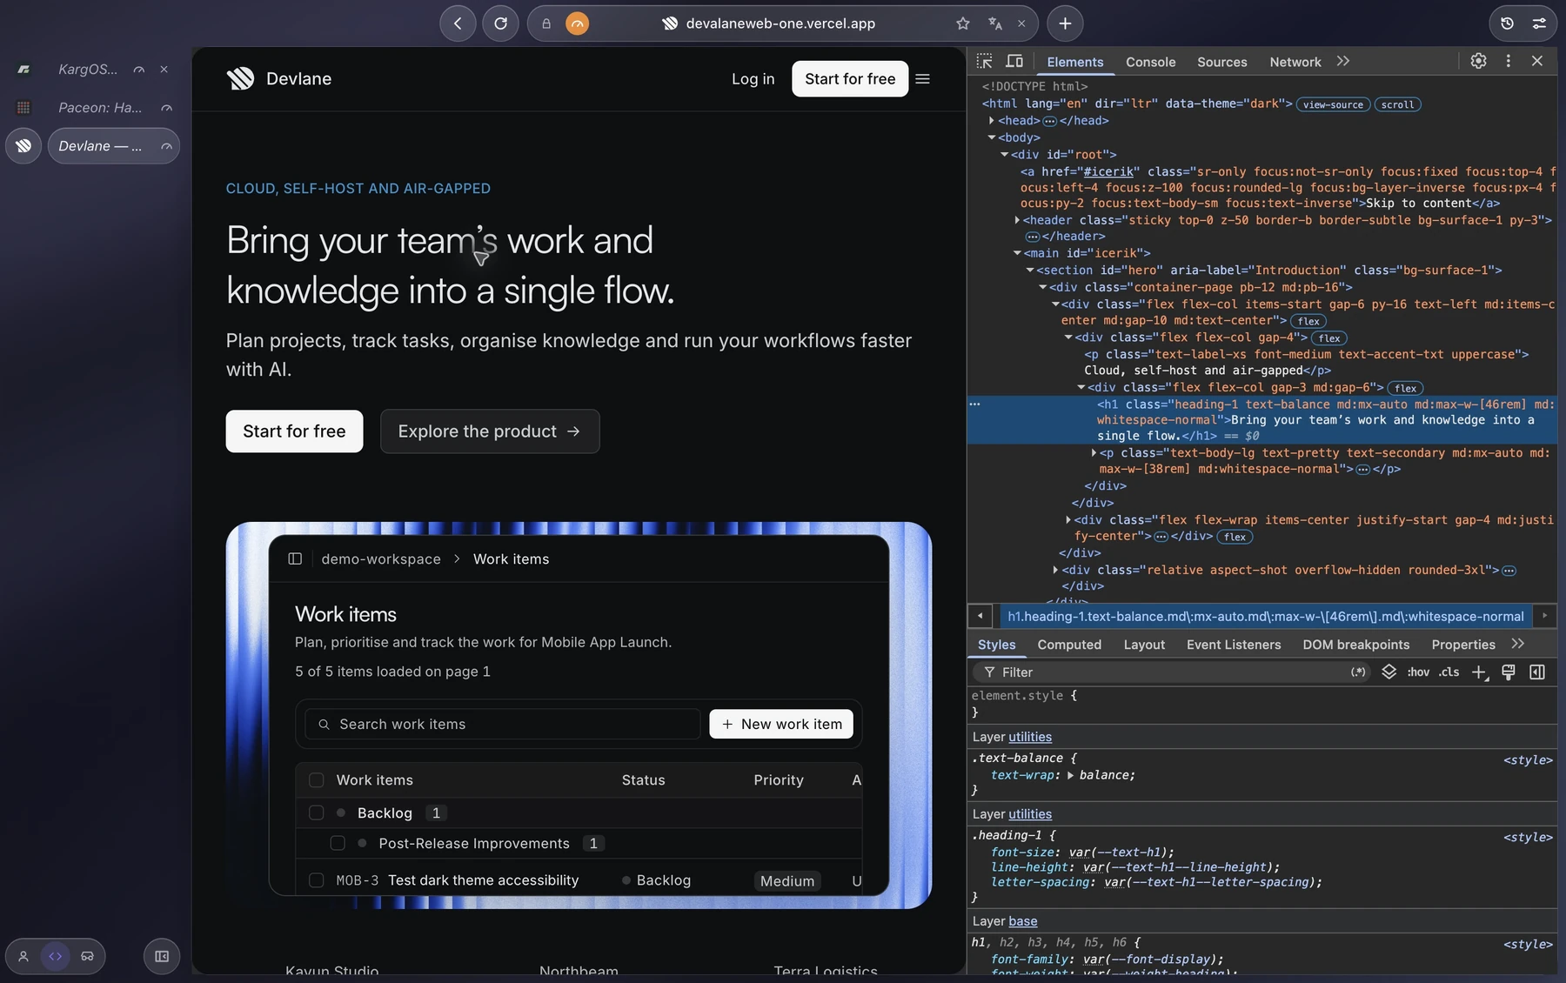Open DevTools three-dot customize menu
The image size is (1566, 983).
(x=1508, y=61)
